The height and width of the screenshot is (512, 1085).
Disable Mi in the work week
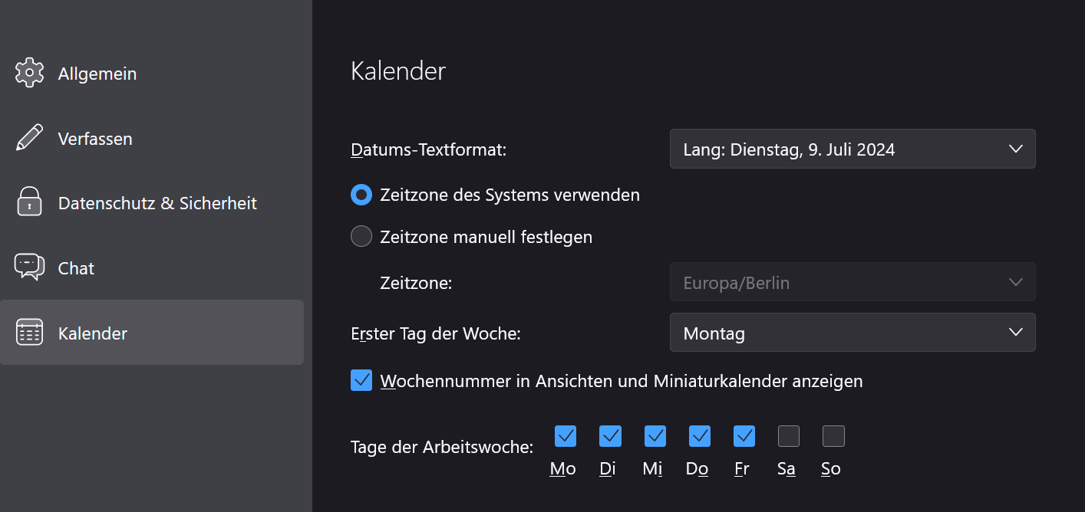[x=655, y=436]
